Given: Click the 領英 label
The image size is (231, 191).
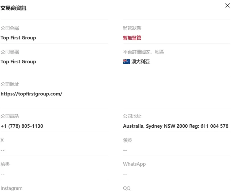Looking at the screenshot, I should (128, 140).
